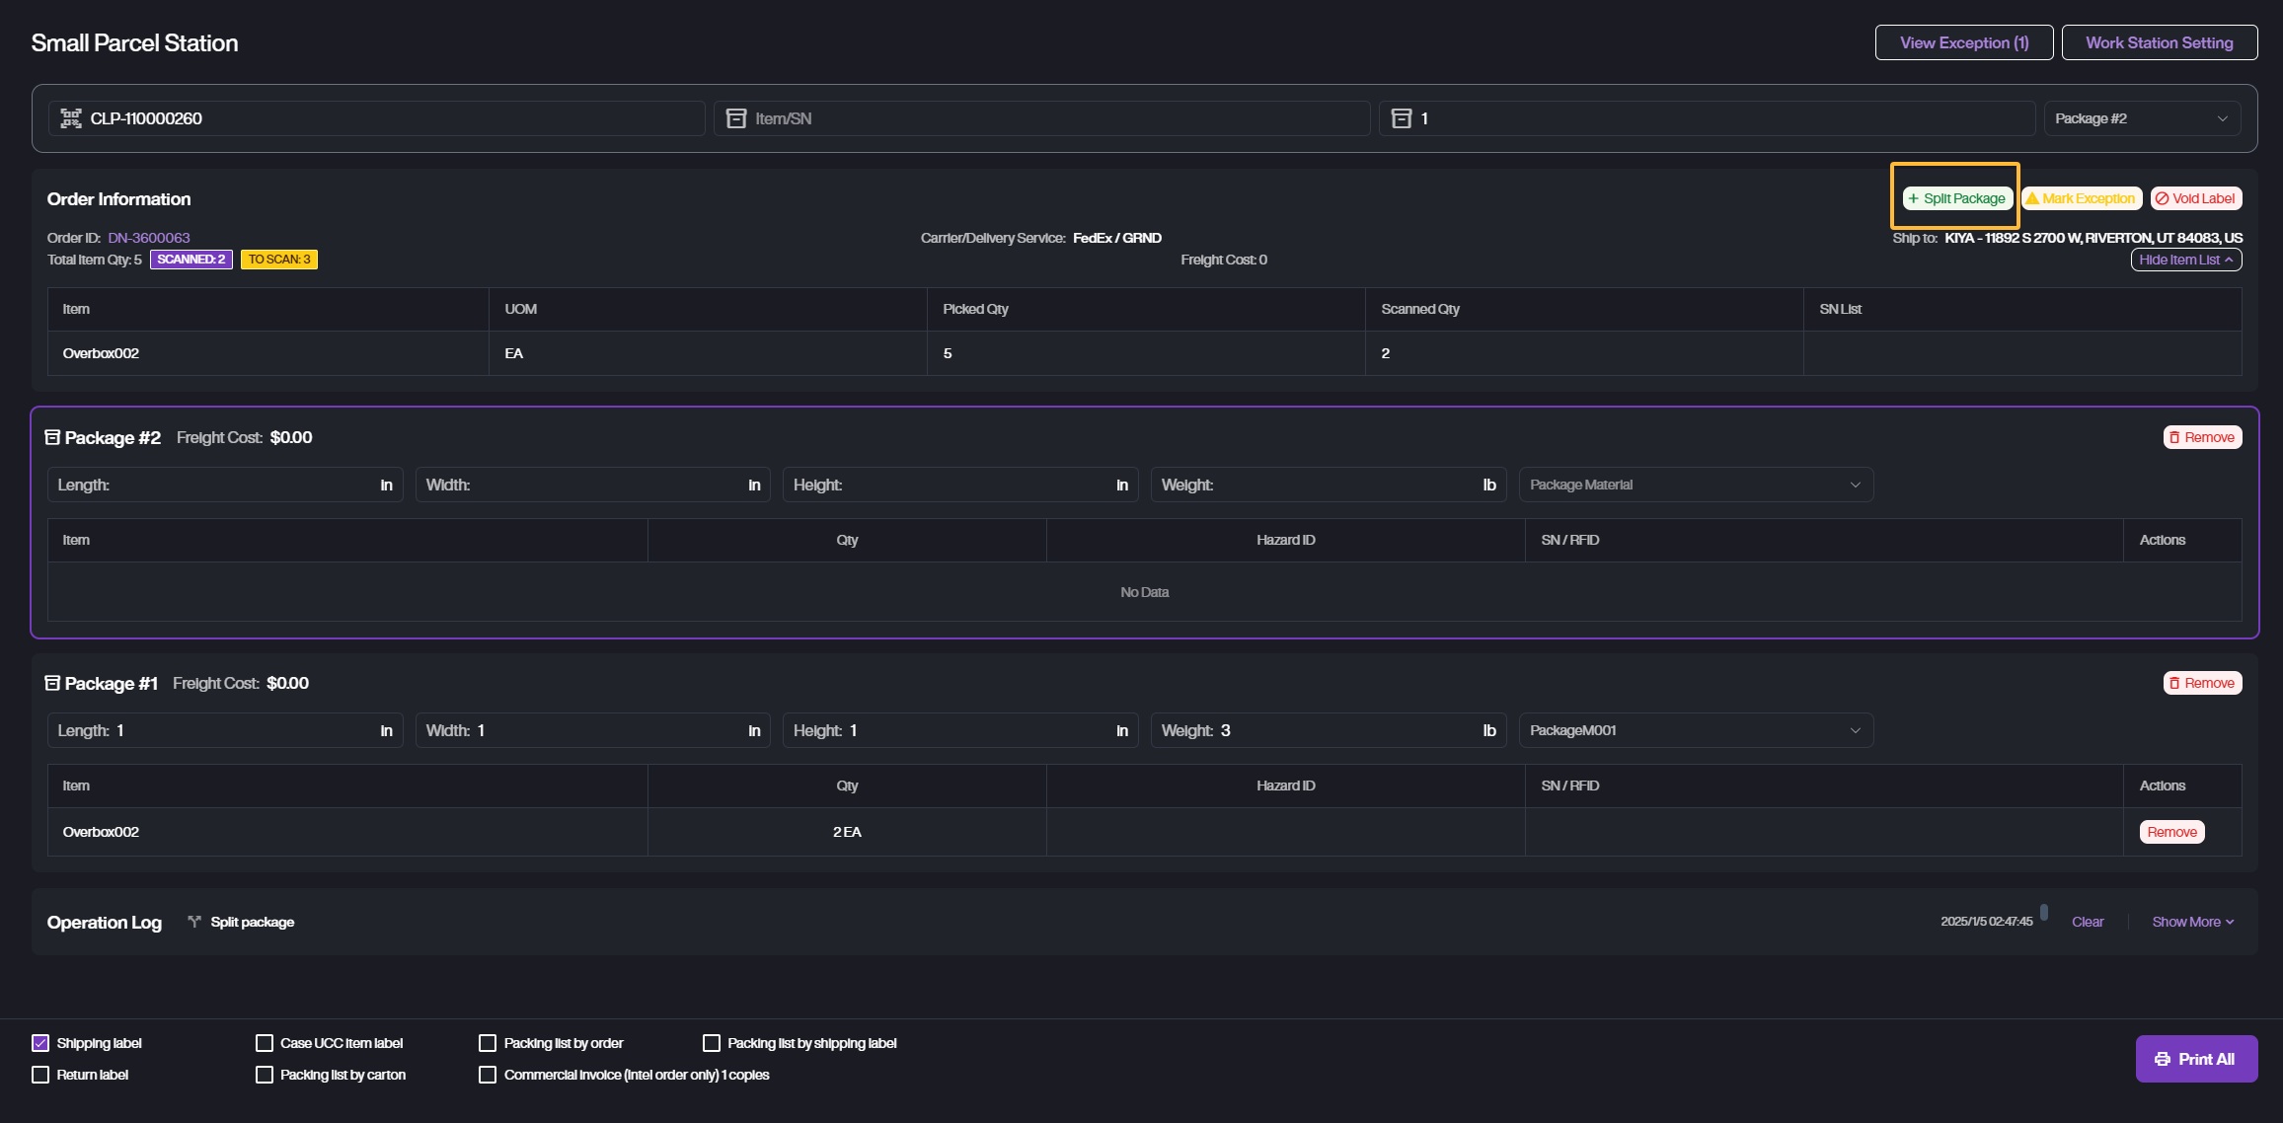Check Packing list by carton

(265, 1075)
